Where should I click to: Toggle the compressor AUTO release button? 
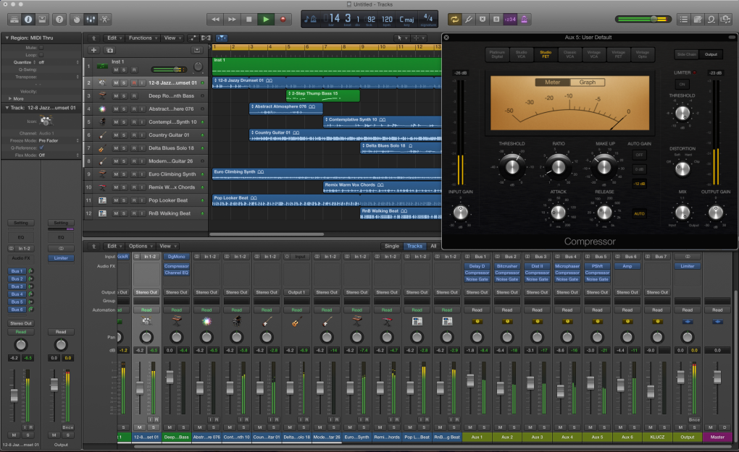pos(639,213)
